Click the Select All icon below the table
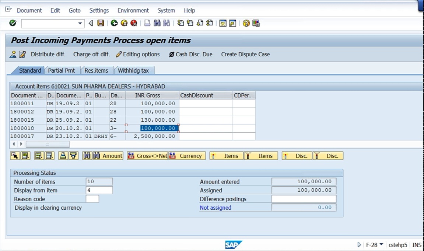The image size is (424, 251). (39, 156)
